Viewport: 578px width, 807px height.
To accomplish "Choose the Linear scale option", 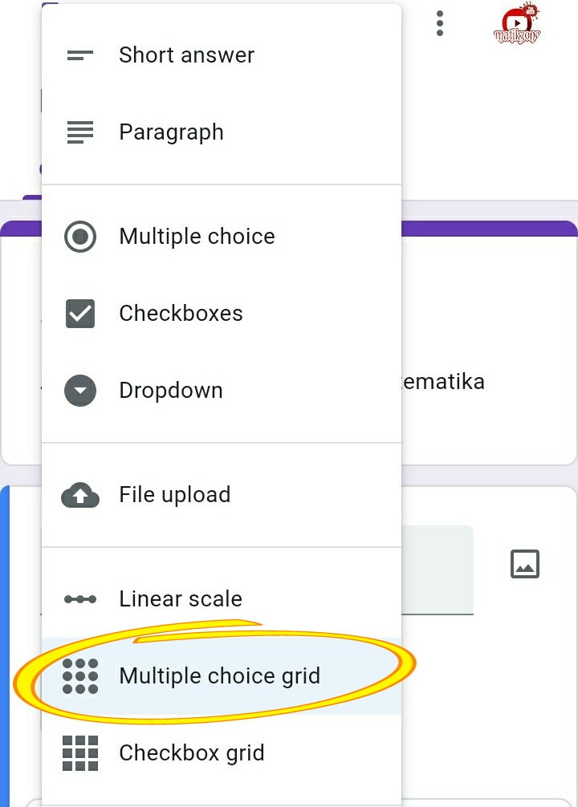I will [x=181, y=599].
